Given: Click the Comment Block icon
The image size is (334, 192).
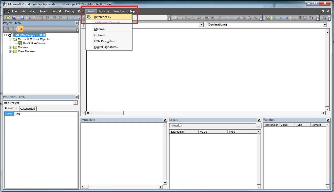Looking at the screenshot, I should [x=226, y=18].
